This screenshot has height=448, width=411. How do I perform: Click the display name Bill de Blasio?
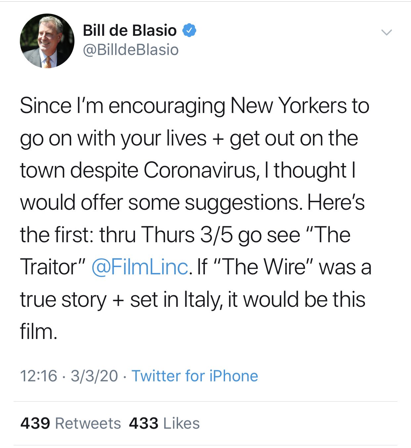[129, 30]
